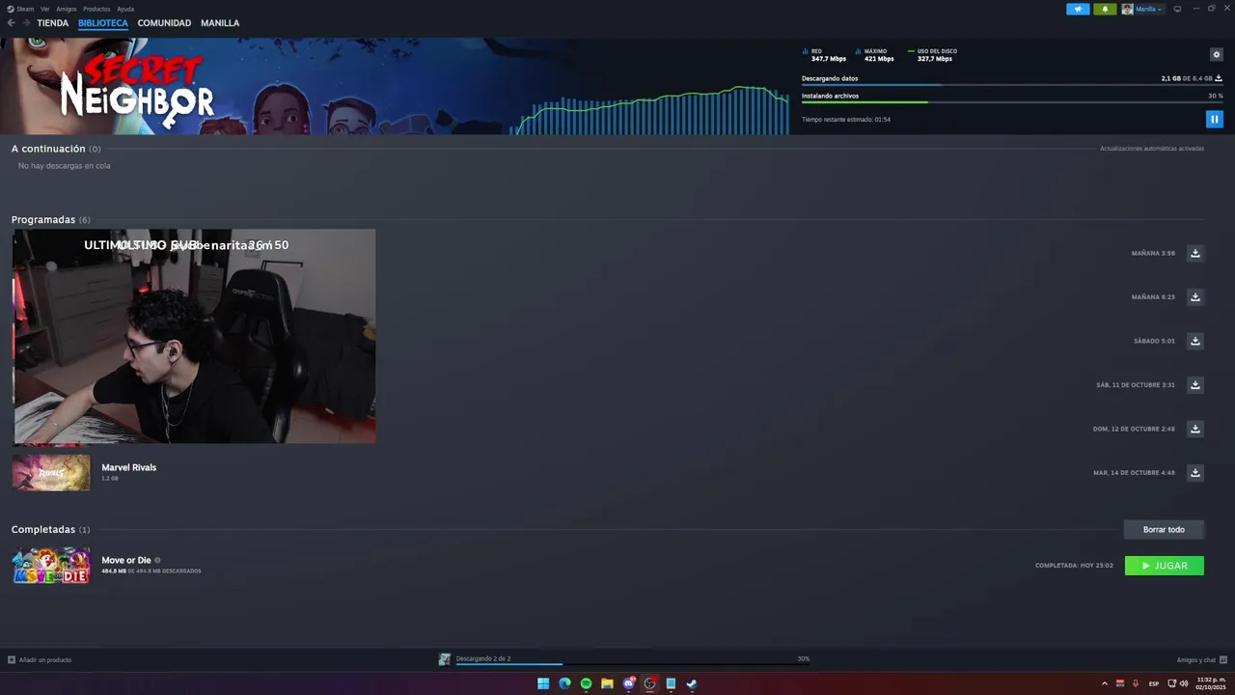This screenshot has height=695, width=1235.
Task: Click the ESP keyboard language indicator
Action: click(1154, 683)
